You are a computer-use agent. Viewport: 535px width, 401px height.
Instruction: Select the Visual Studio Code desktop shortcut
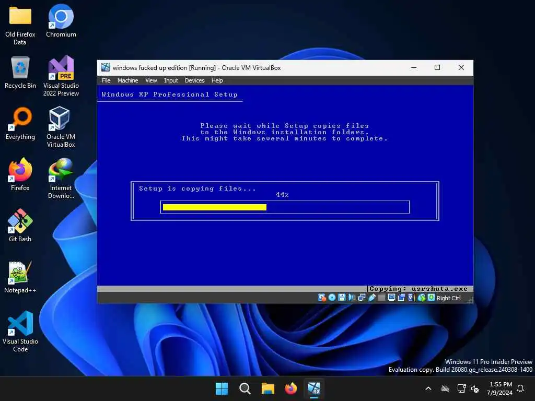20,332
